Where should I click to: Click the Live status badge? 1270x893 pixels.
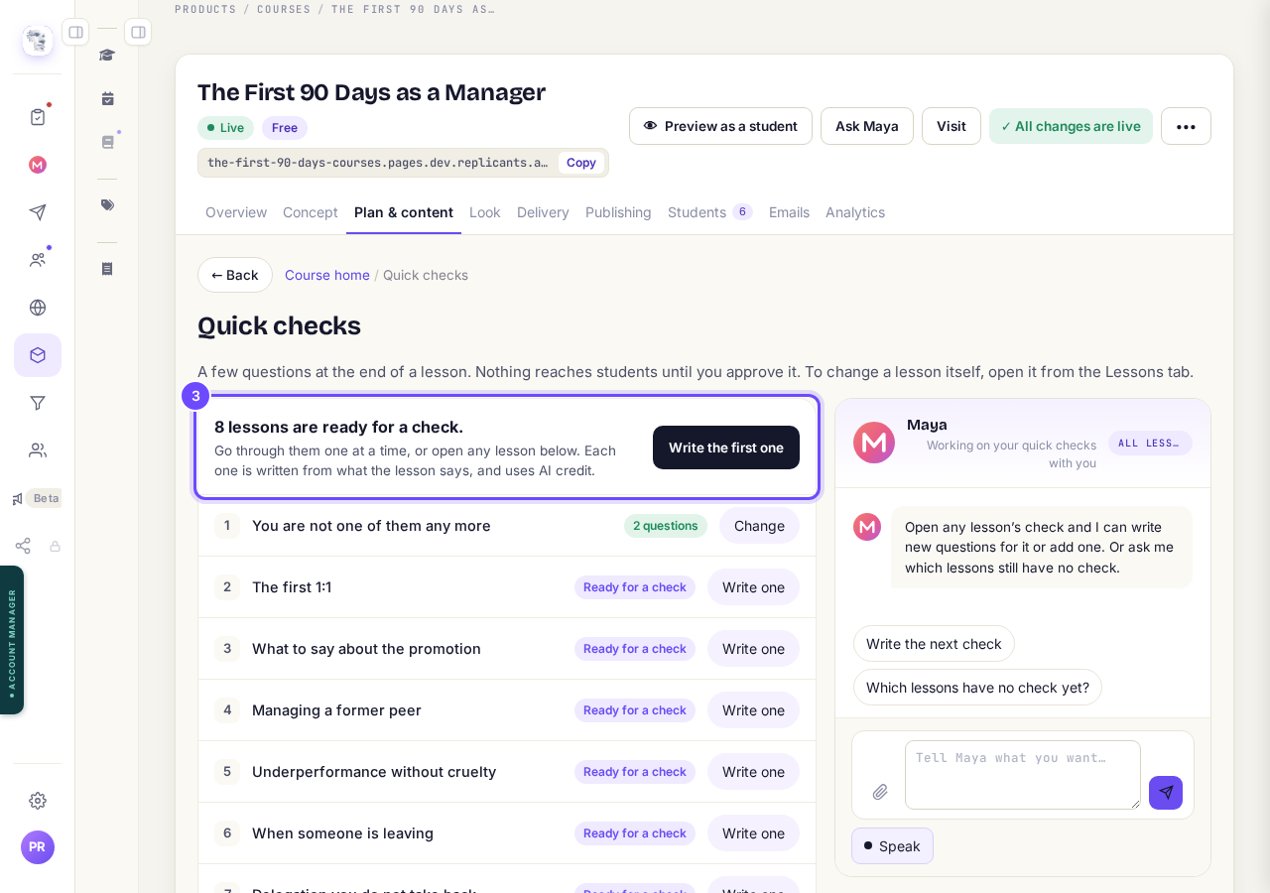pos(225,128)
